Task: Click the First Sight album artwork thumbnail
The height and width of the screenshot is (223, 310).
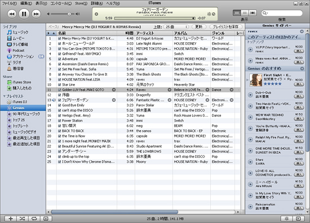Action: [256, 80]
